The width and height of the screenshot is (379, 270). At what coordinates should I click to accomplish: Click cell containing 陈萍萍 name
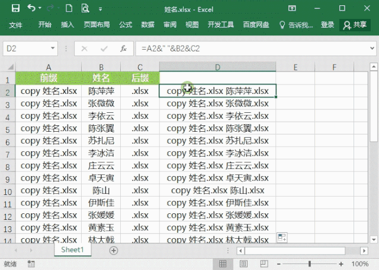[x=101, y=91]
